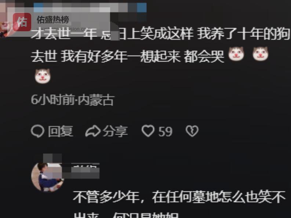Click the 回复 text label
This screenshot has width=291, height=218.
[x=61, y=131]
